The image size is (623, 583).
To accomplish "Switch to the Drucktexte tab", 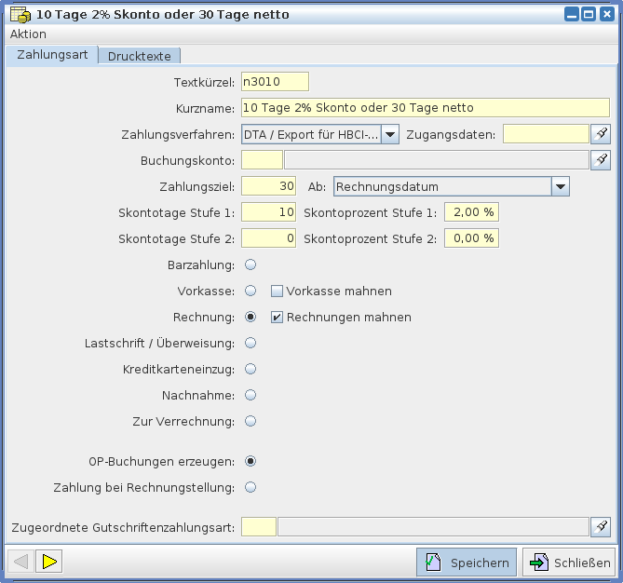I will coord(140,56).
